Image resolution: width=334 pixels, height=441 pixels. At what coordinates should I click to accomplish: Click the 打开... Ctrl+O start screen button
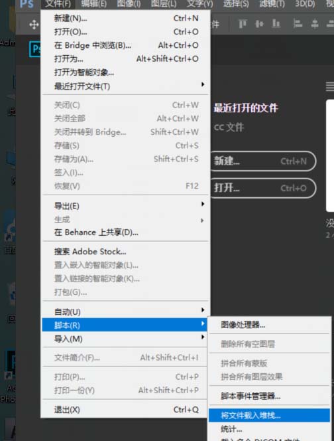(263, 188)
